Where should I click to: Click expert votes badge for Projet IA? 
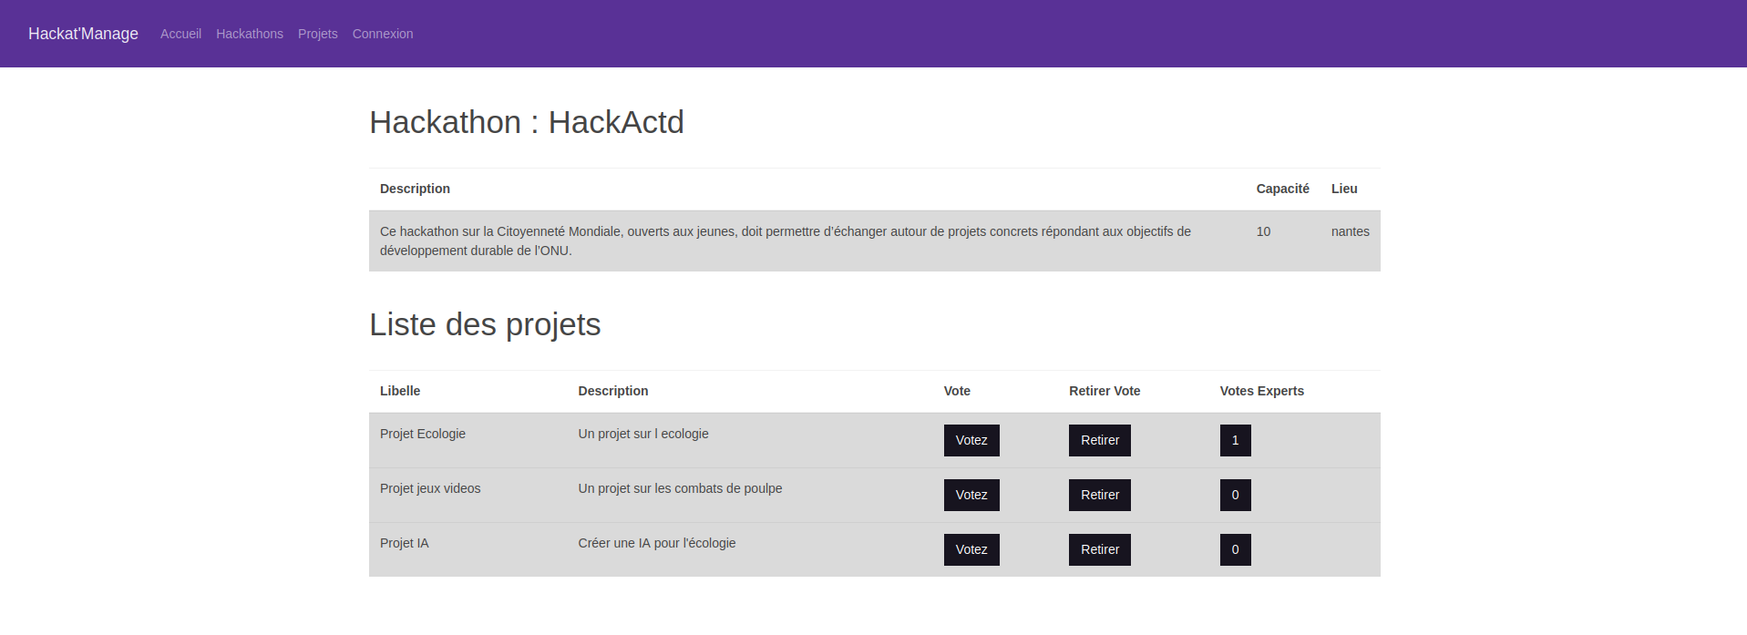(x=1235, y=549)
